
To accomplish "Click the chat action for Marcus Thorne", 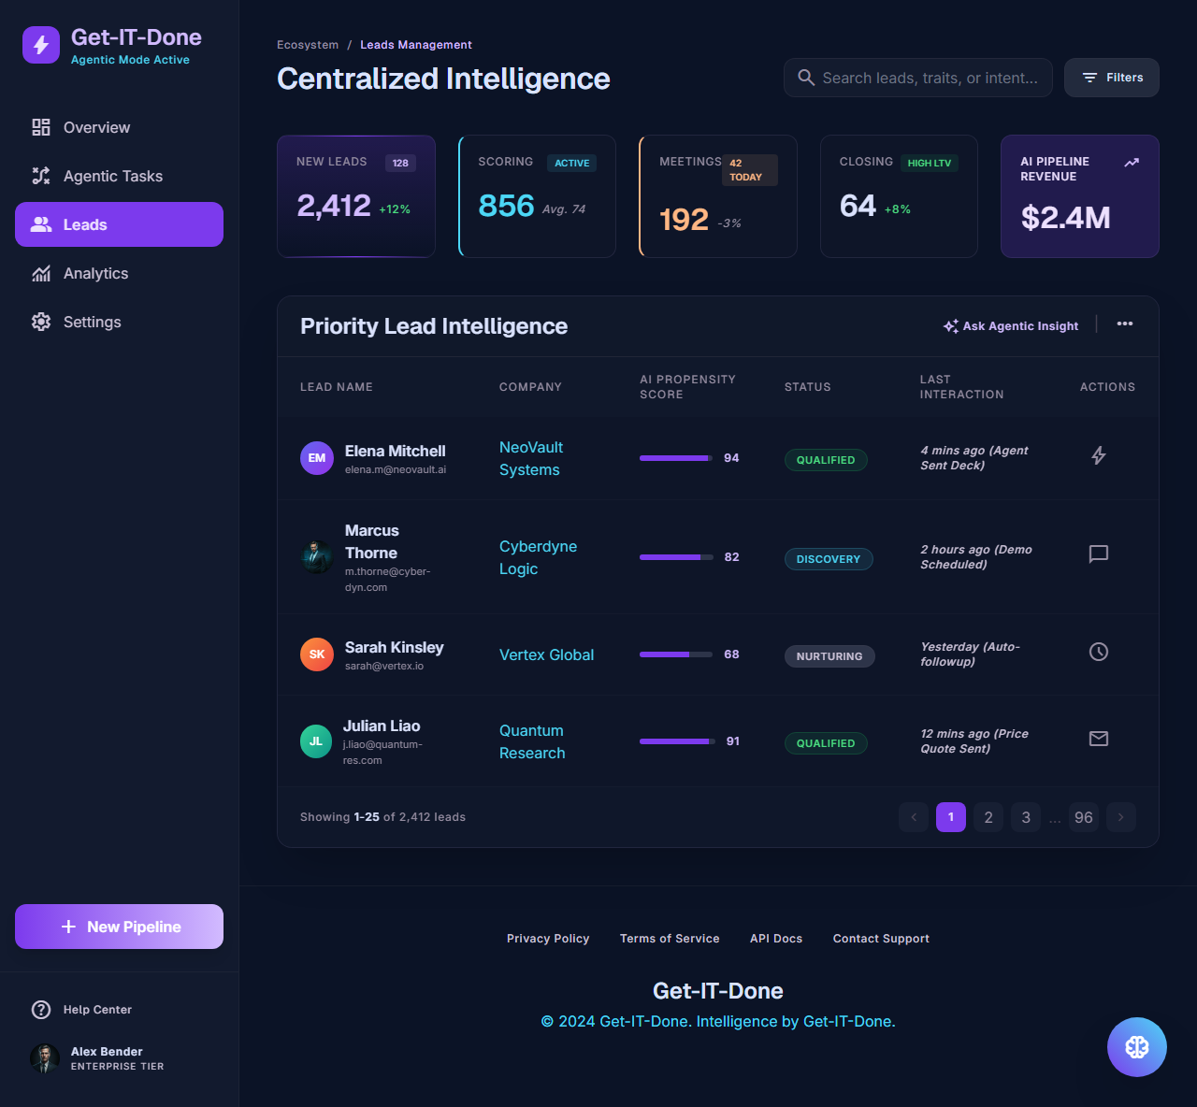I will click(1099, 553).
